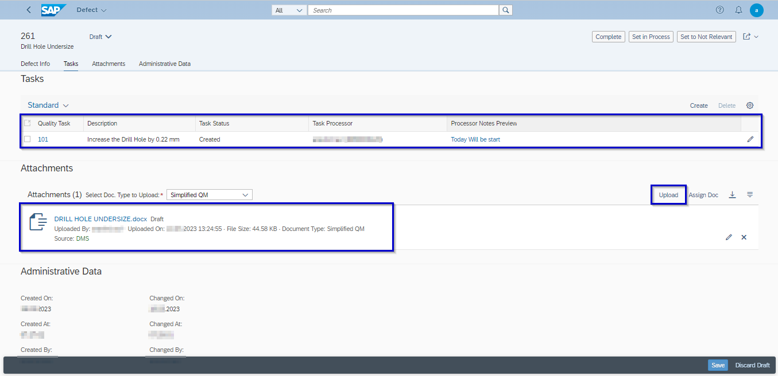
Task: Switch to the Defect Info tab
Action: pos(35,64)
